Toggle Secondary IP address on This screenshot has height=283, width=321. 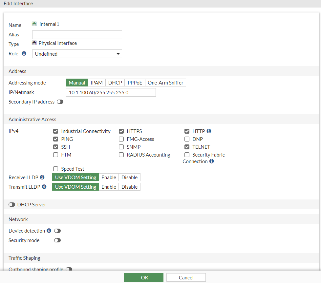click(x=60, y=102)
